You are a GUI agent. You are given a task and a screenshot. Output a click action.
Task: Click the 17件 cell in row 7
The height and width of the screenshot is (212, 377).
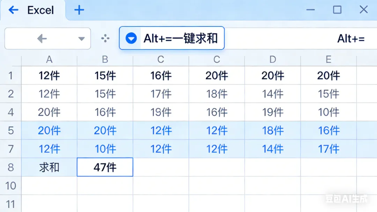pos(328,149)
